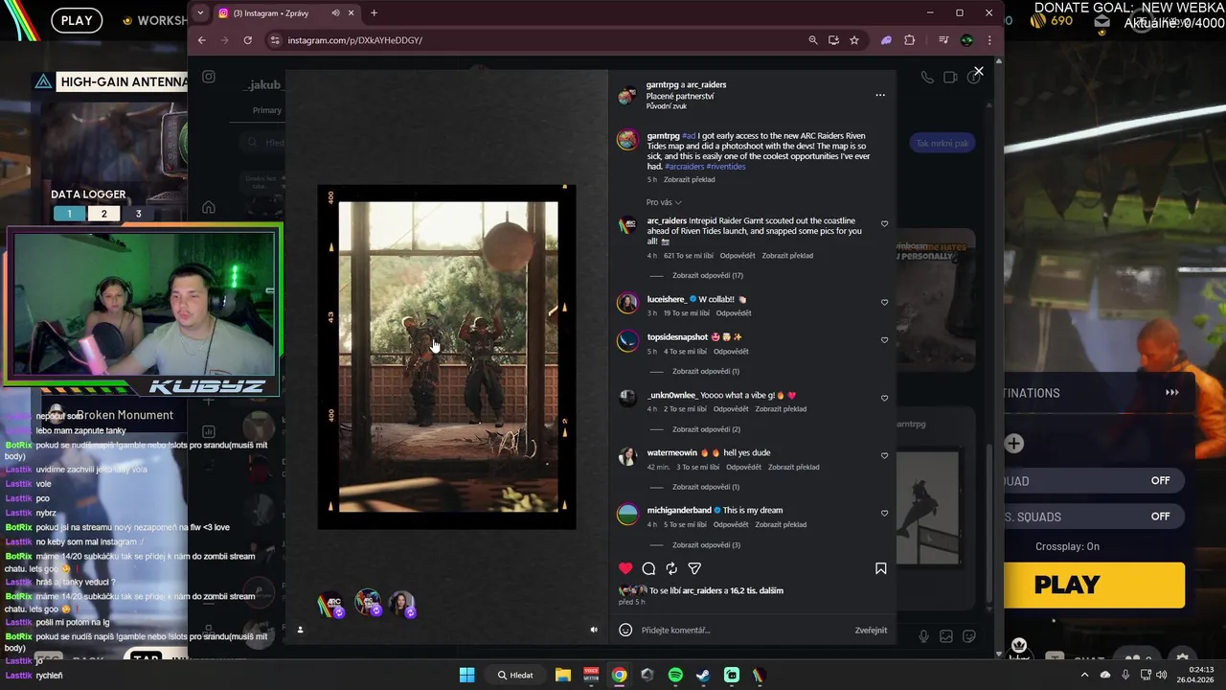Mute the Instagram browser tab audio
The width and height of the screenshot is (1226, 690).
[x=335, y=12]
